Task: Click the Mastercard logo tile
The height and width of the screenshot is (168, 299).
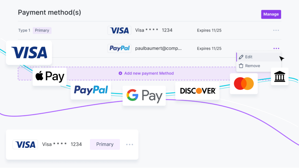Action: 244,84
